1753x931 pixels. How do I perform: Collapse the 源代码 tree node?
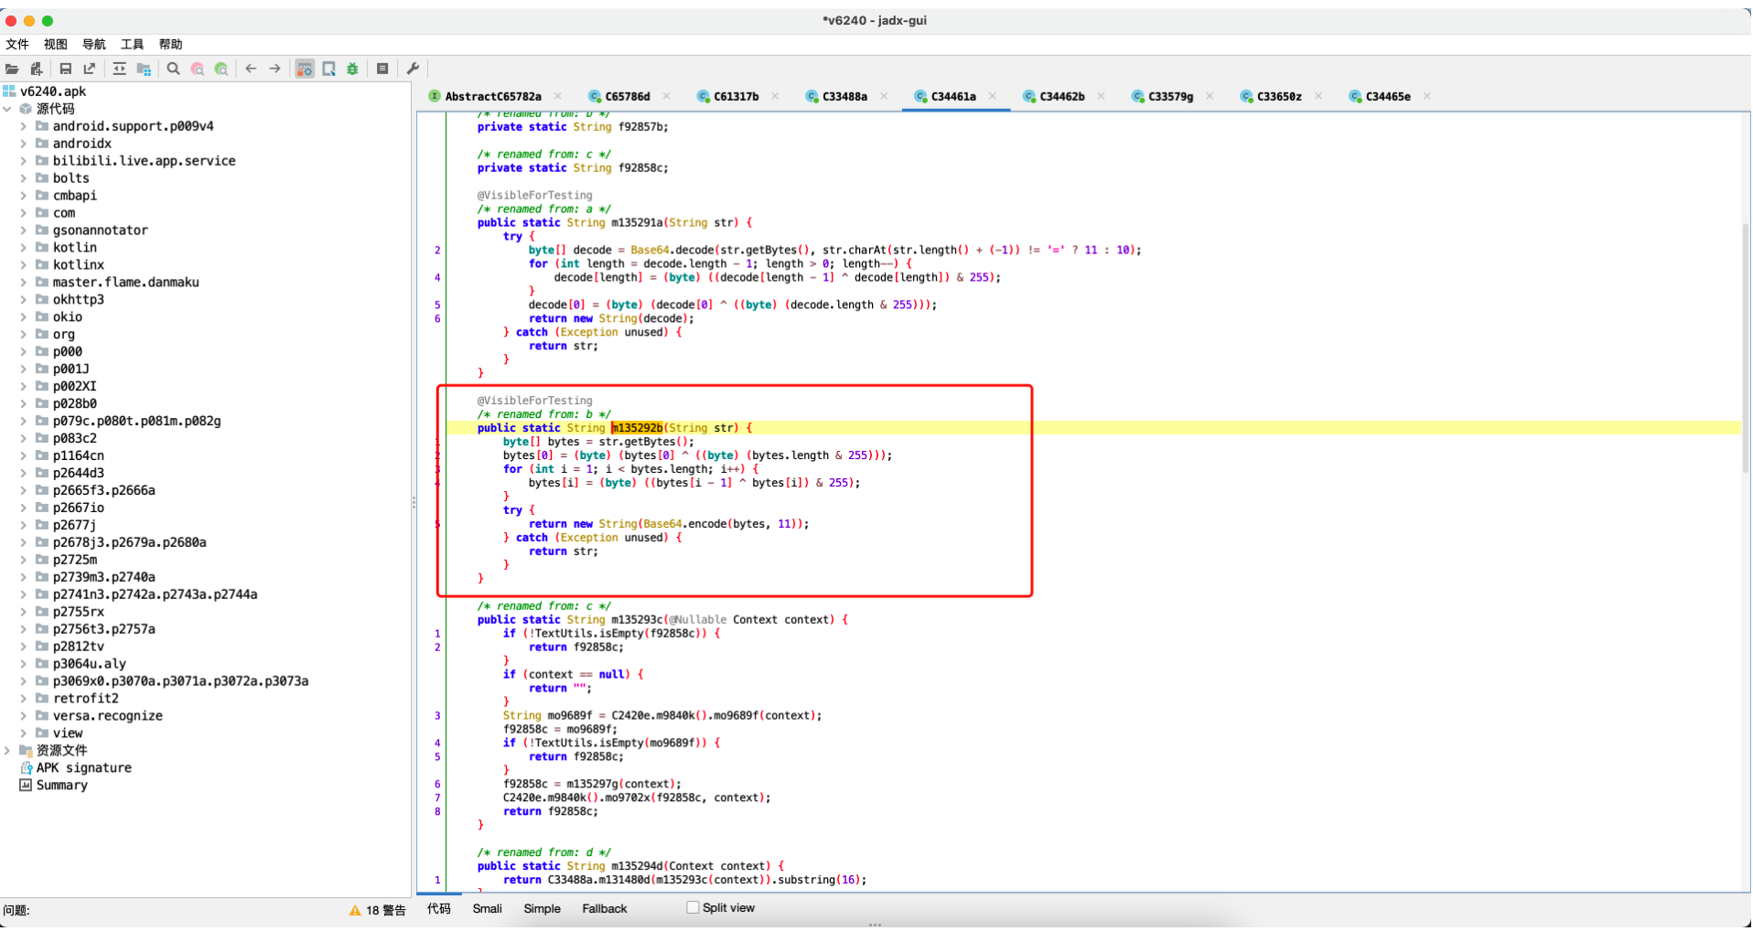(7, 109)
